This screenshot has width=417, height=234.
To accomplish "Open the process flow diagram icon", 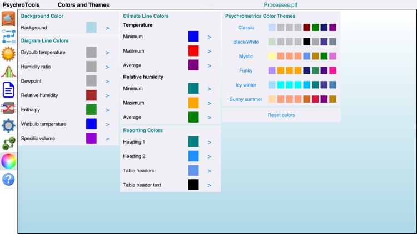I will click(8, 37).
